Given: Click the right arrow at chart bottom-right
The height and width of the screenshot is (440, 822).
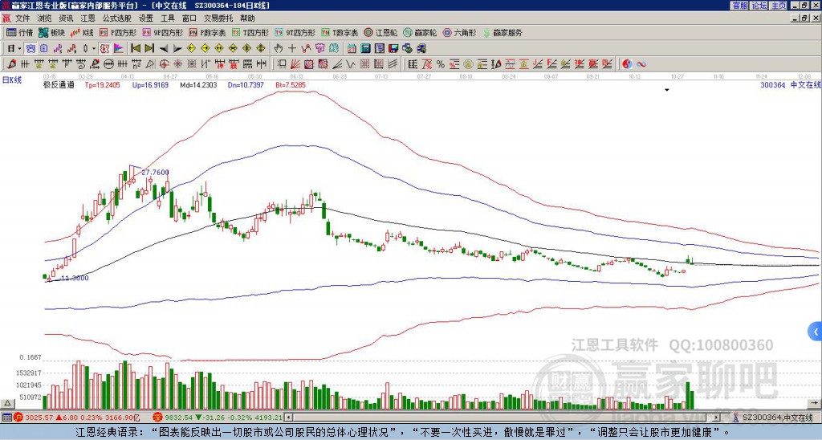Looking at the screenshot, I should [815, 403].
